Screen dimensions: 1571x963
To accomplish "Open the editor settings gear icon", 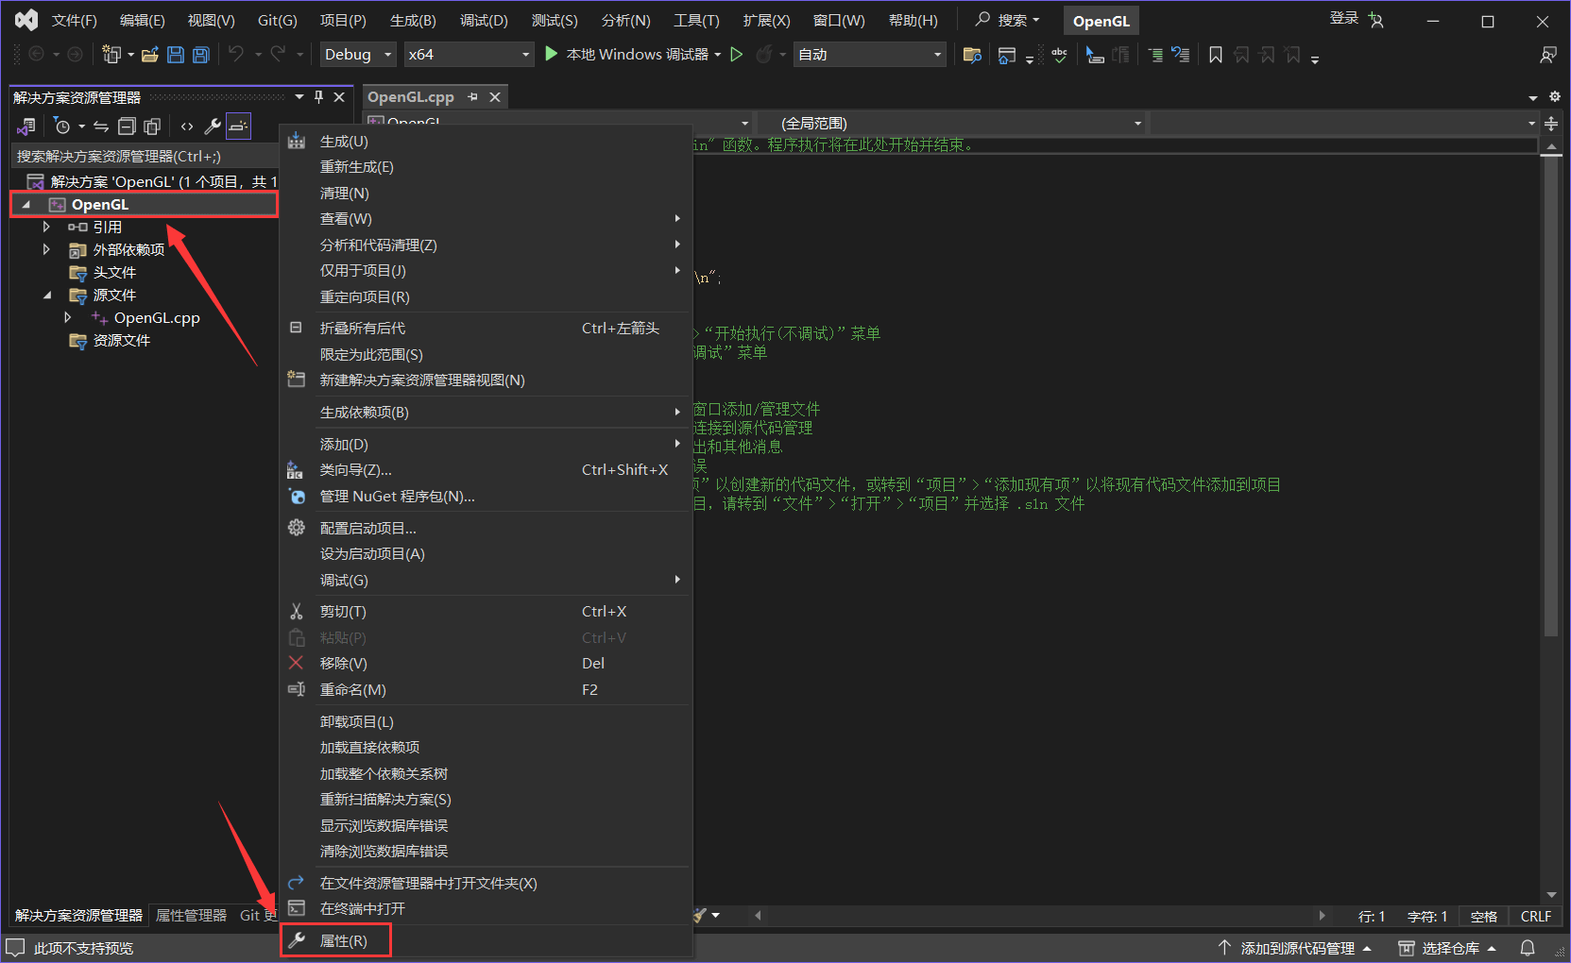I will 1555,96.
